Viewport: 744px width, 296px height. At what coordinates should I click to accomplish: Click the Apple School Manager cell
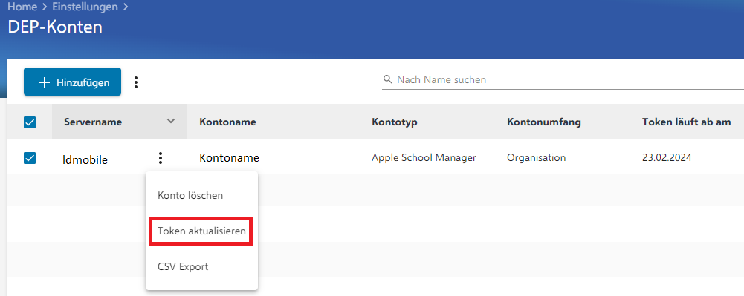point(424,158)
